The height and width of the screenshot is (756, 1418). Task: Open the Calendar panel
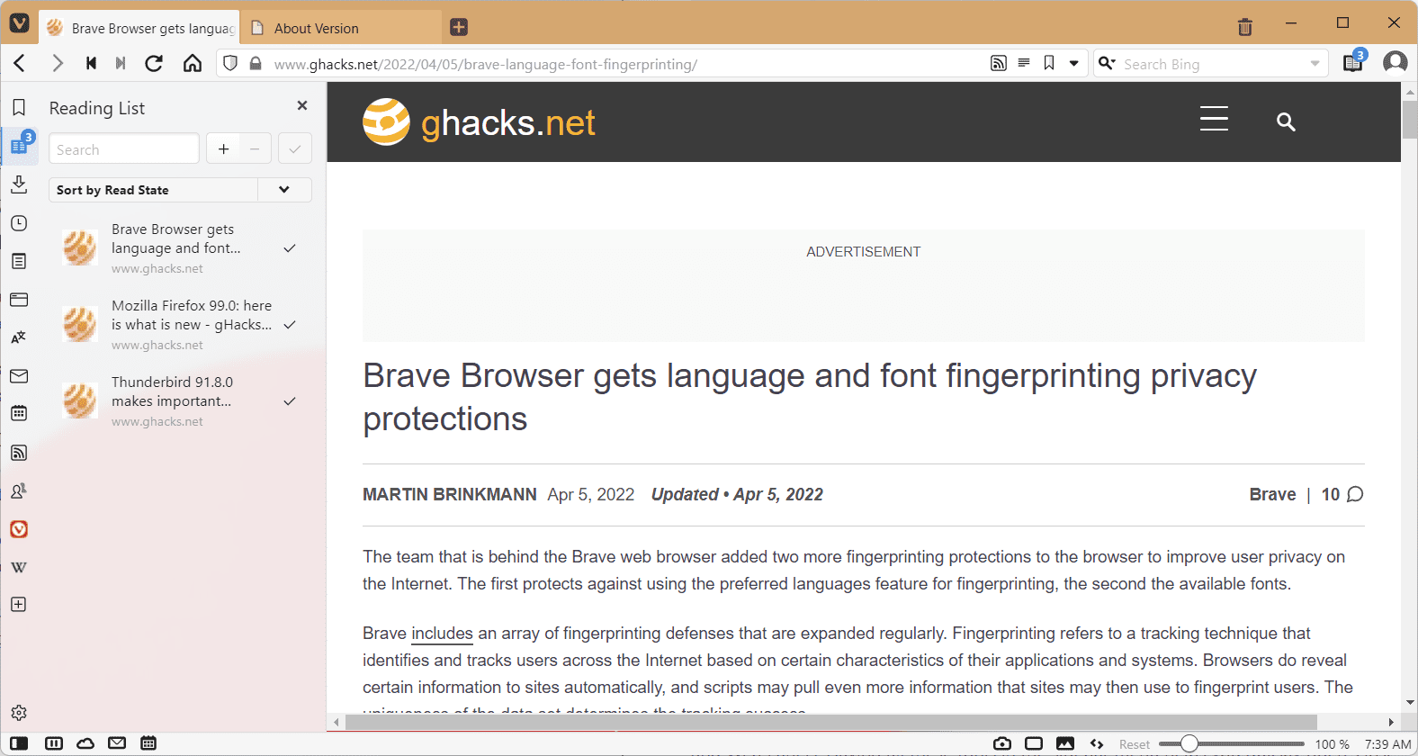[x=19, y=414]
